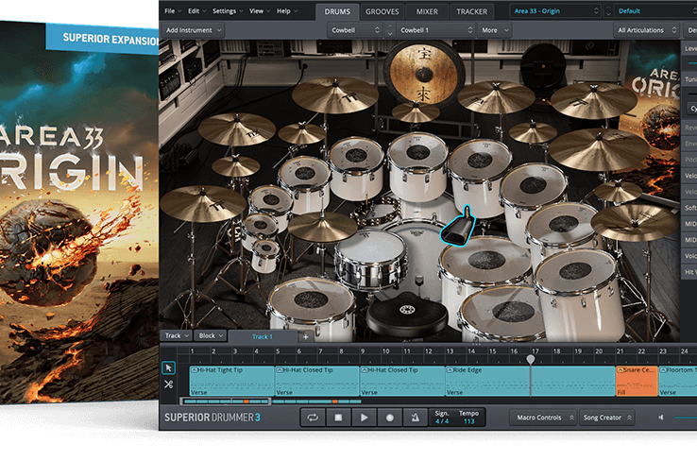Image resolution: width=697 pixels, height=461 pixels.
Task: Open the Default preset dropdown
Action: pyautogui.click(x=655, y=11)
